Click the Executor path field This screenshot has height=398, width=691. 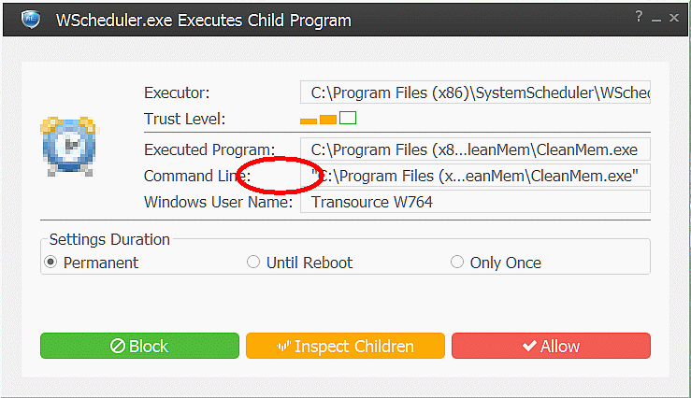[475, 92]
